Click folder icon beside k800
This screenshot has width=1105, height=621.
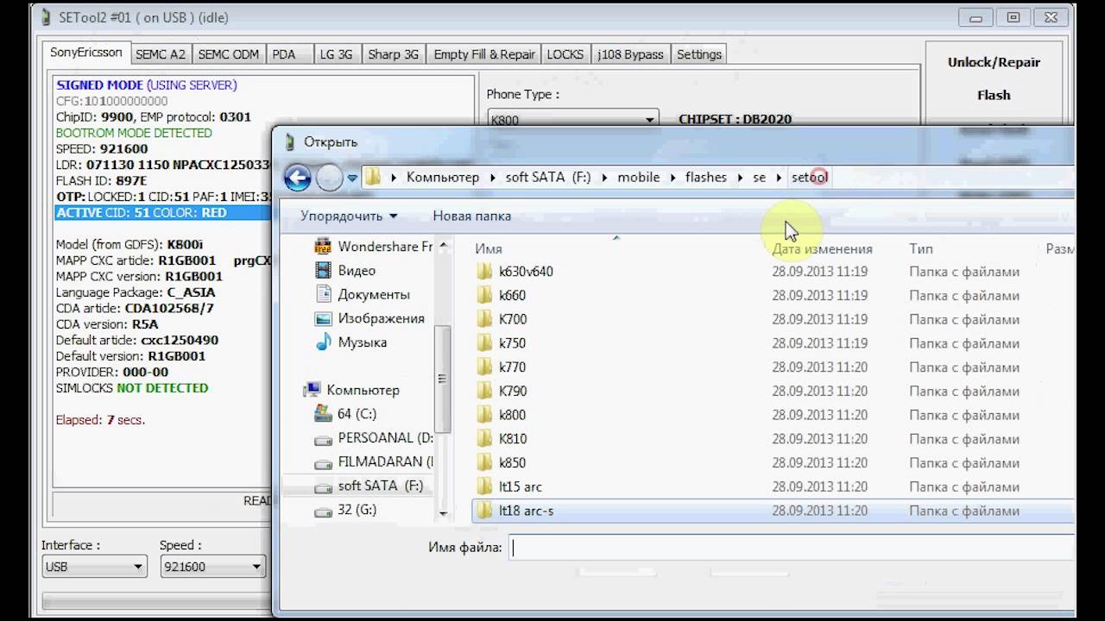[x=484, y=415]
